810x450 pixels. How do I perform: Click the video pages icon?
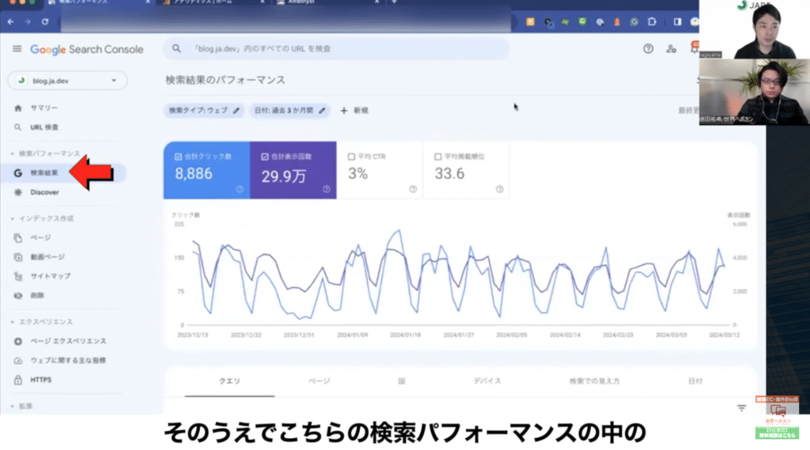[18, 257]
